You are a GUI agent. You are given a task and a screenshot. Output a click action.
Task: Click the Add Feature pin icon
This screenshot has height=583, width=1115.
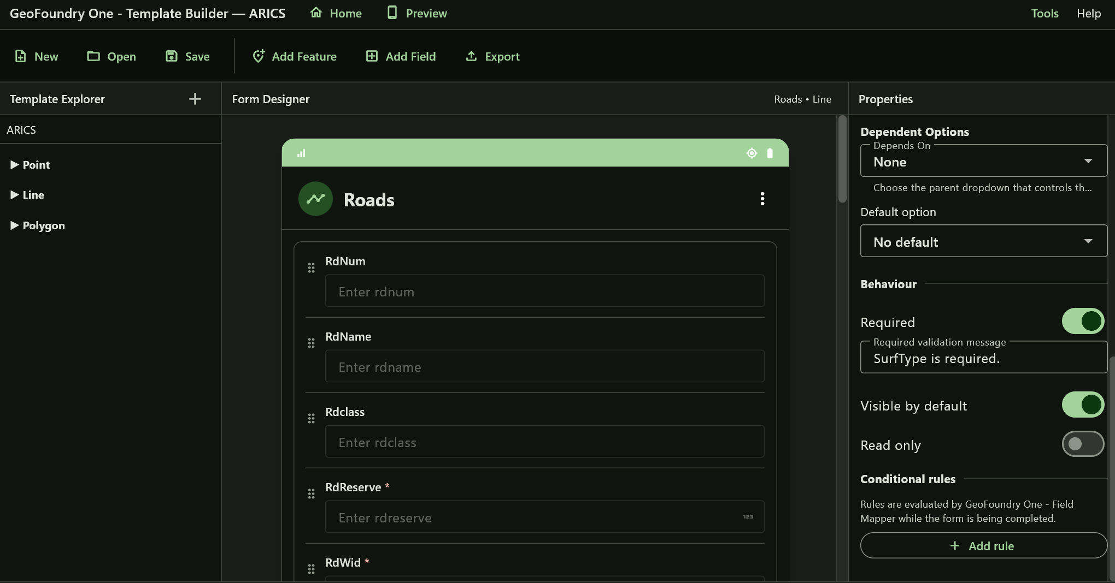click(259, 56)
